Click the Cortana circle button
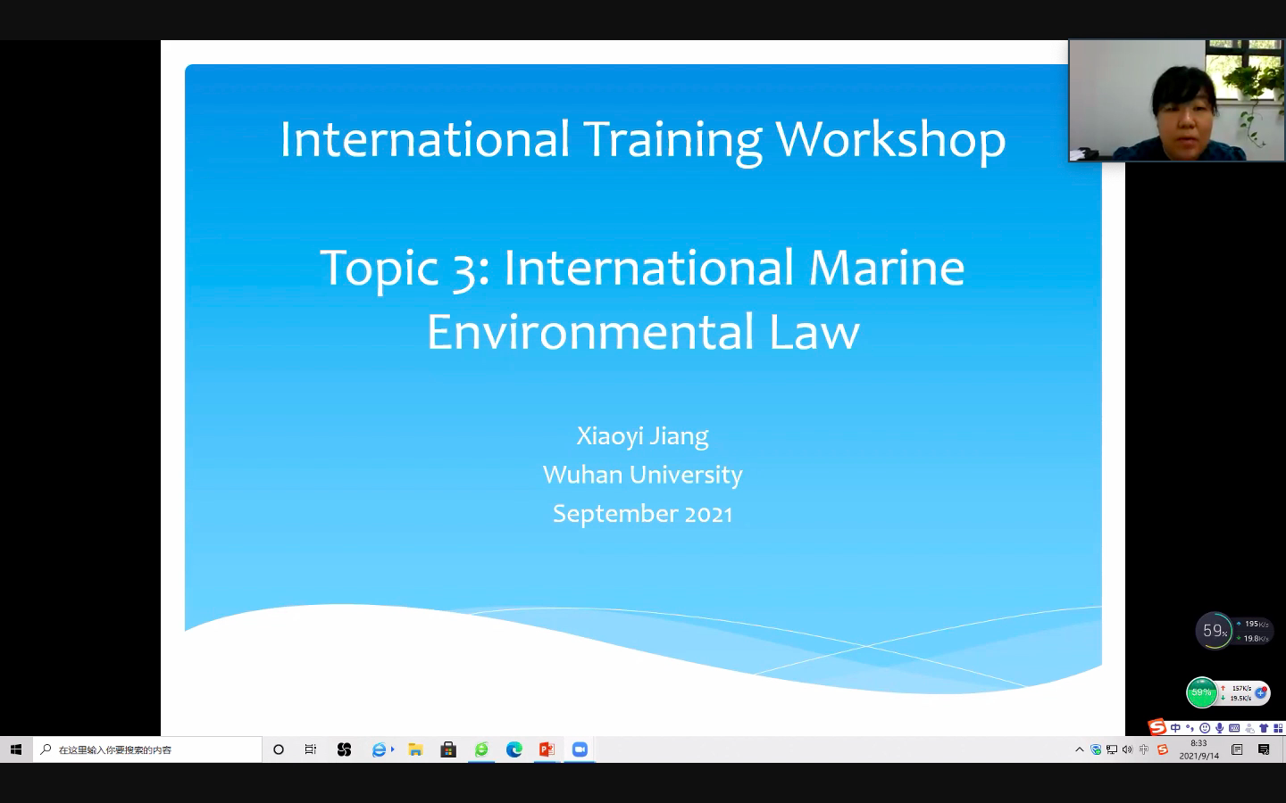Image resolution: width=1286 pixels, height=803 pixels. (x=279, y=749)
